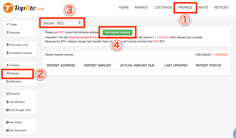Click the Withdraw sign-out icon
The image size is (236, 138).
[x=7, y=81]
